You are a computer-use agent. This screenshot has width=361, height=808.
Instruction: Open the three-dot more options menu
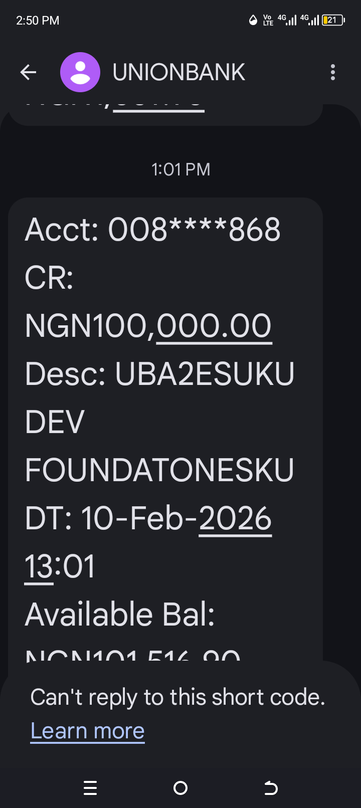pyautogui.click(x=333, y=73)
